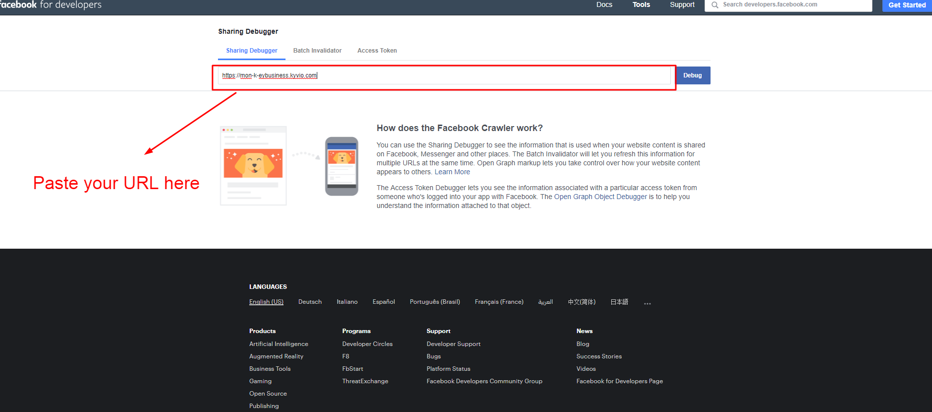The height and width of the screenshot is (412, 932).
Task: Click the Products footer heading
Action: pyautogui.click(x=262, y=331)
